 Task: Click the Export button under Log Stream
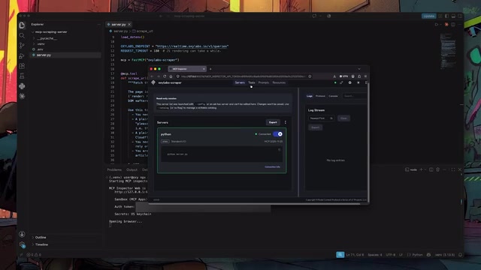coord(316,127)
